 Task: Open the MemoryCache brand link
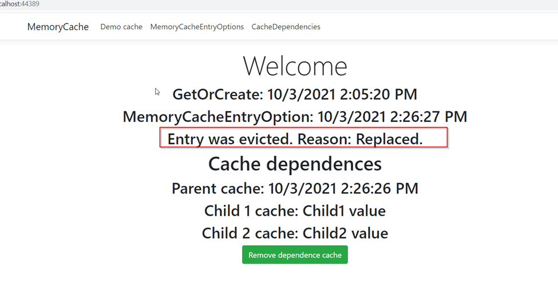[58, 27]
